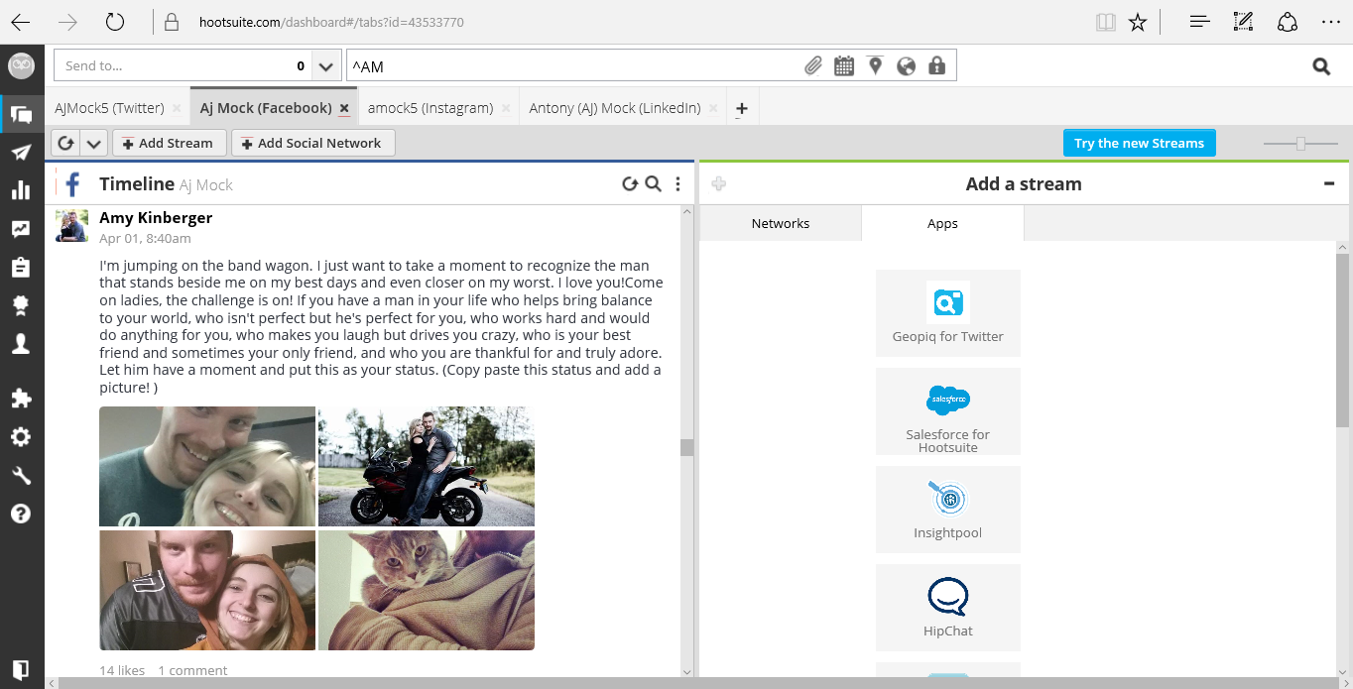Open App Directory puzzle piece icon
The image size is (1353, 689).
pos(21,399)
